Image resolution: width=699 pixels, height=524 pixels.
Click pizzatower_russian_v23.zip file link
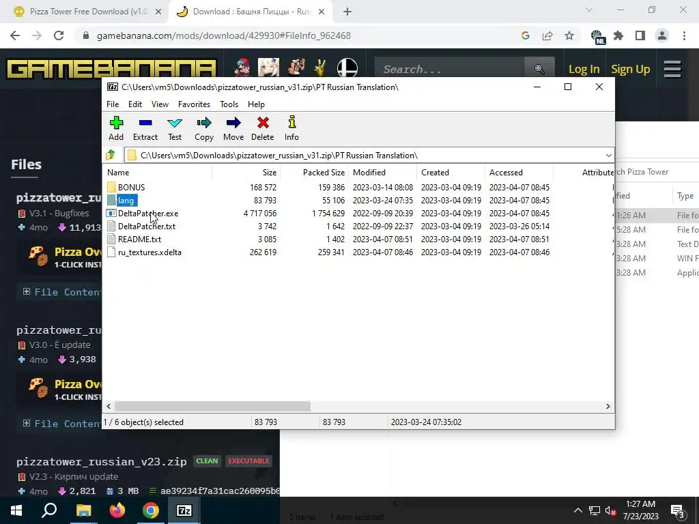click(102, 462)
